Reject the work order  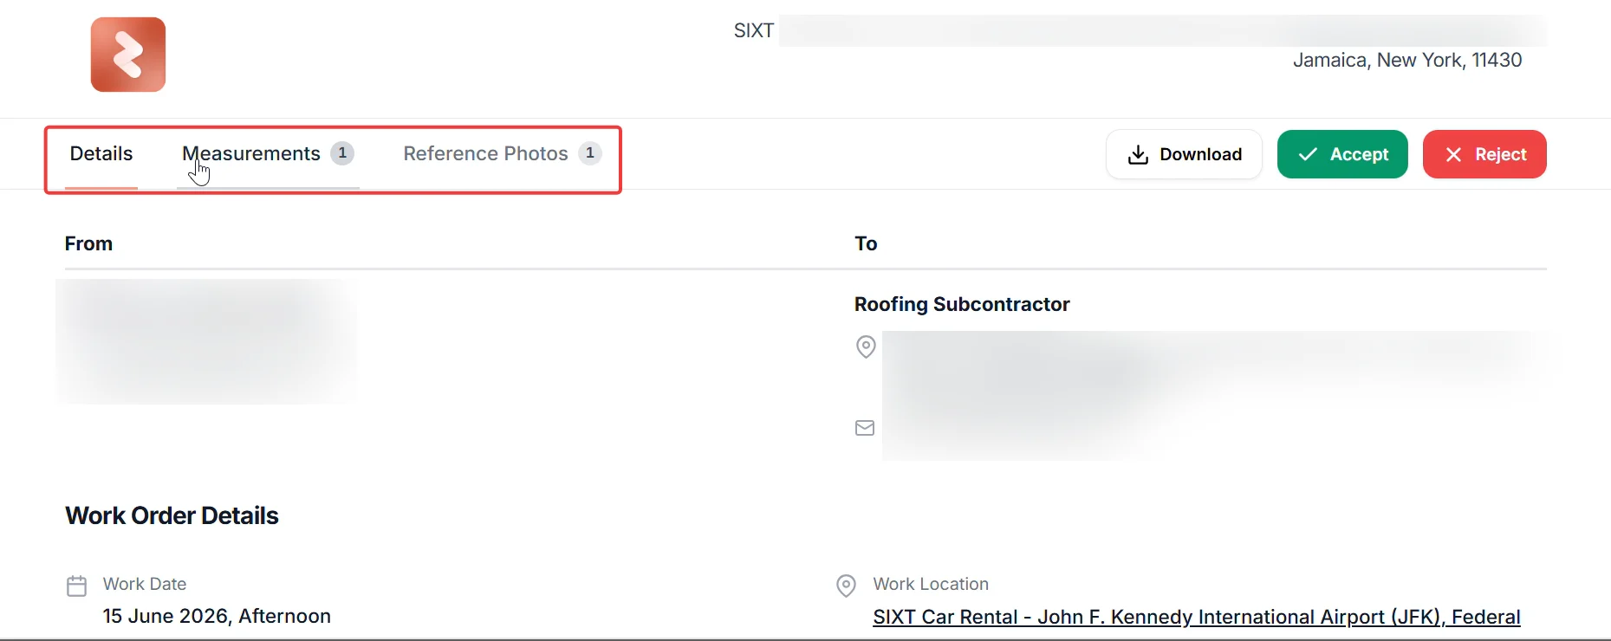(x=1484, y=154)
